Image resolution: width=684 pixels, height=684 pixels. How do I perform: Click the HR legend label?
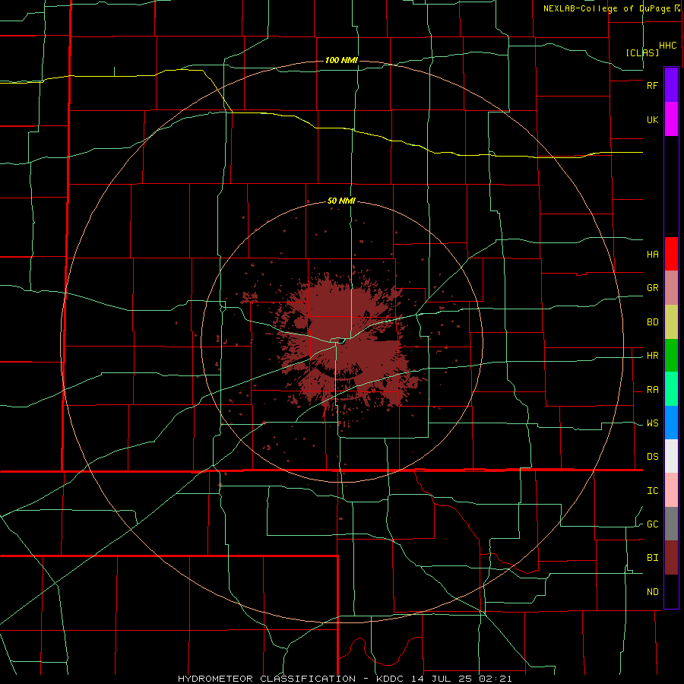tap(652, 356)
